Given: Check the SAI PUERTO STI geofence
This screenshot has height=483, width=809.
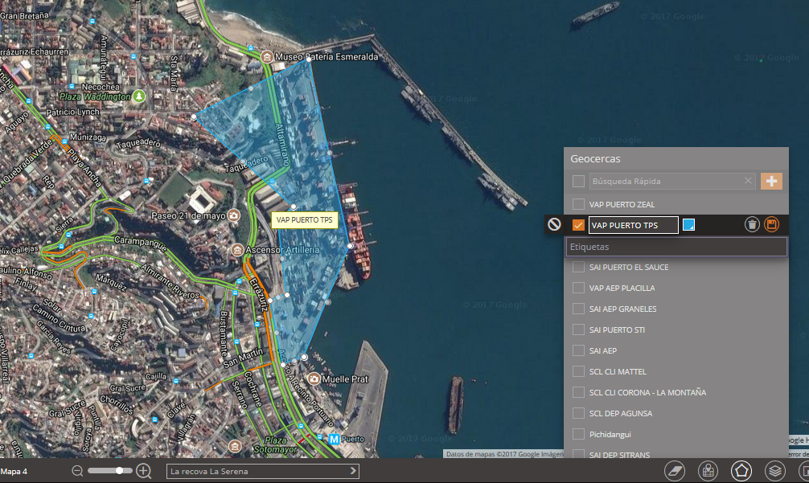Looking at the screenshot, I should coord(578,330).
